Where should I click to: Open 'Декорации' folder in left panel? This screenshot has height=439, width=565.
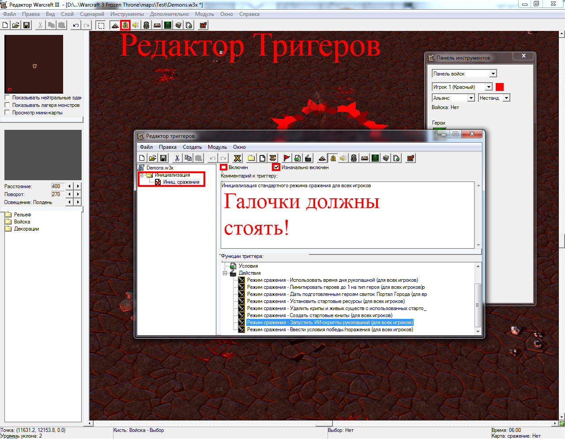pos(26,229)
